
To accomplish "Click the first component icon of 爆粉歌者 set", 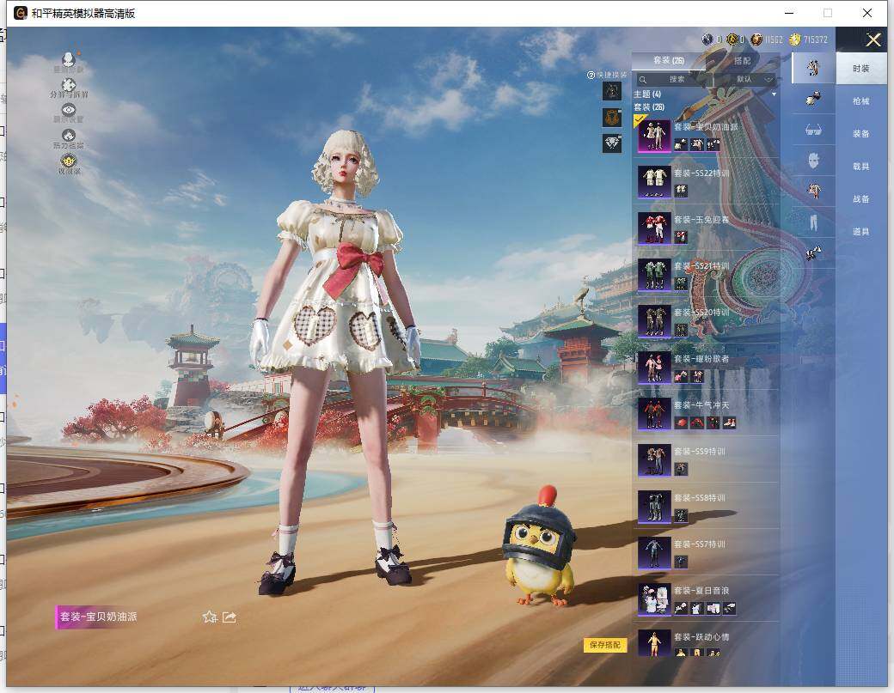I will (682, 376).
